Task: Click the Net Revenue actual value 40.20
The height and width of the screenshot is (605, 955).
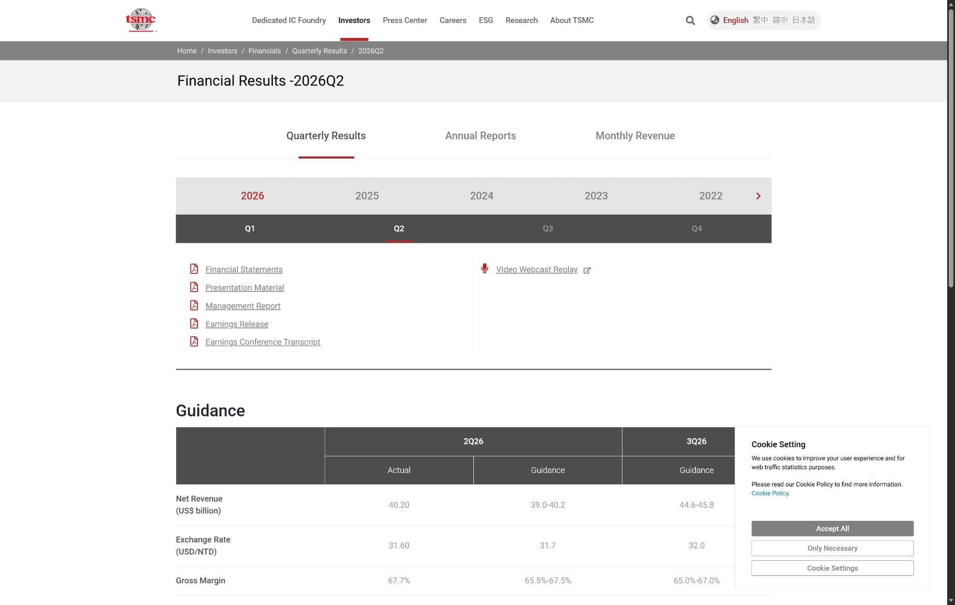Action: pyautogui.click(x=399, y=505)
